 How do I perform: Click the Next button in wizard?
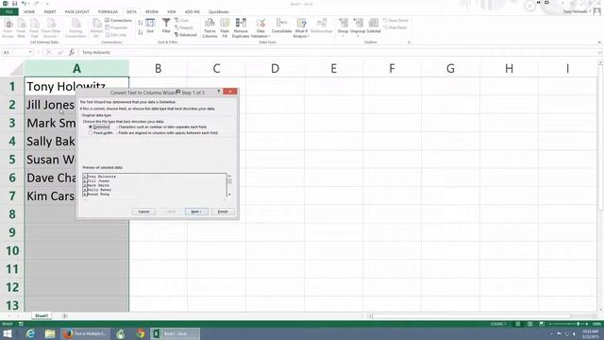(x=196, y=212)
